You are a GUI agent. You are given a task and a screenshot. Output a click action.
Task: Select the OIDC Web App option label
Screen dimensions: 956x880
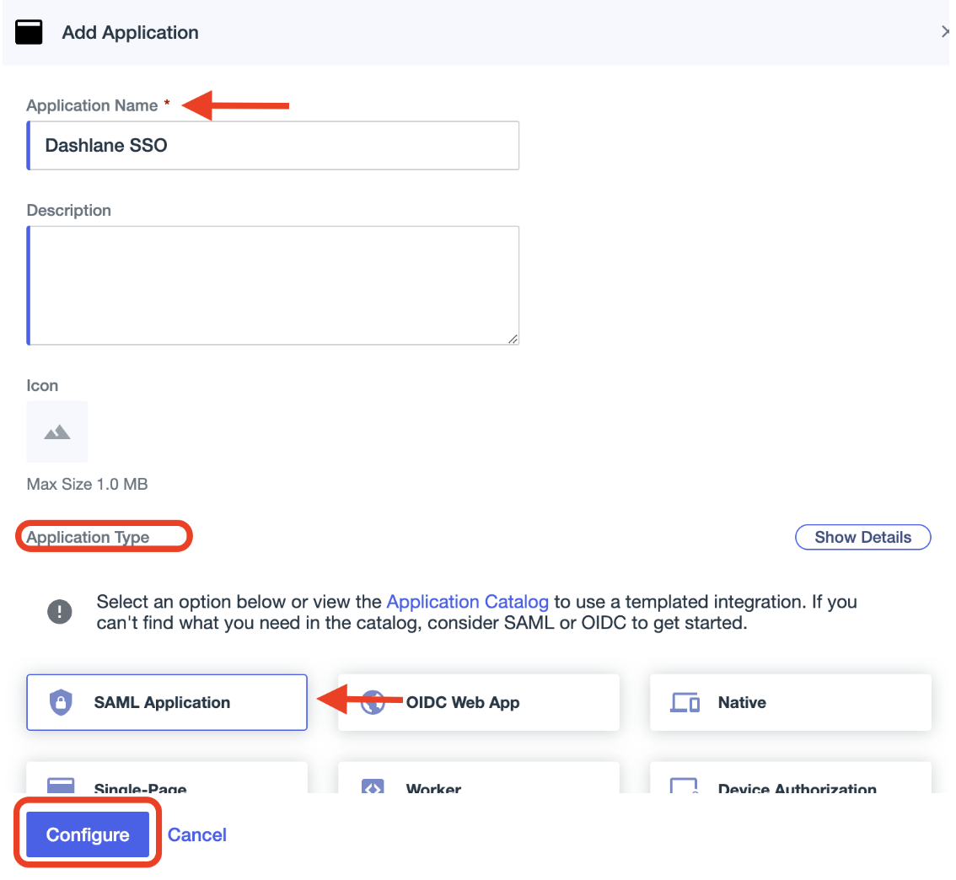coord(463,702)
